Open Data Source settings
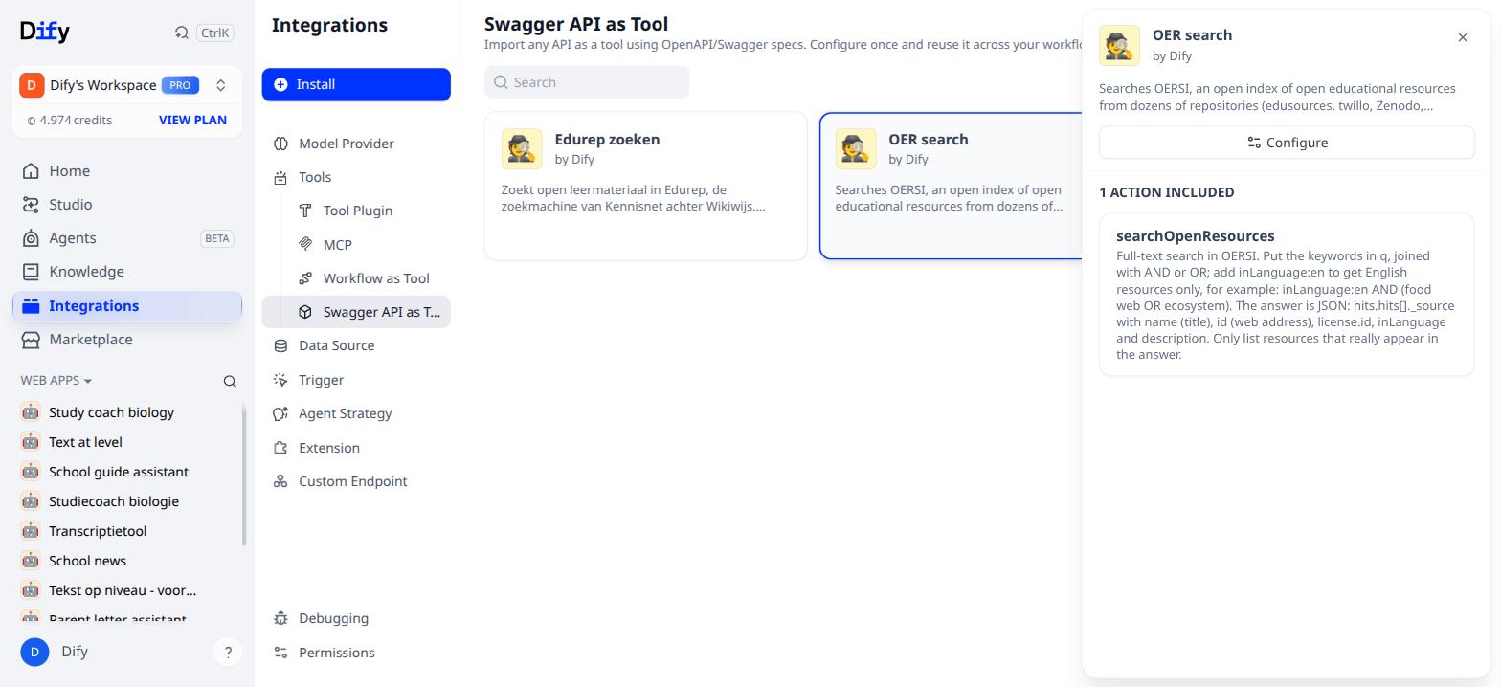Image resolution: width=1501 pixels, height=687 pixels. coord(356,345)
